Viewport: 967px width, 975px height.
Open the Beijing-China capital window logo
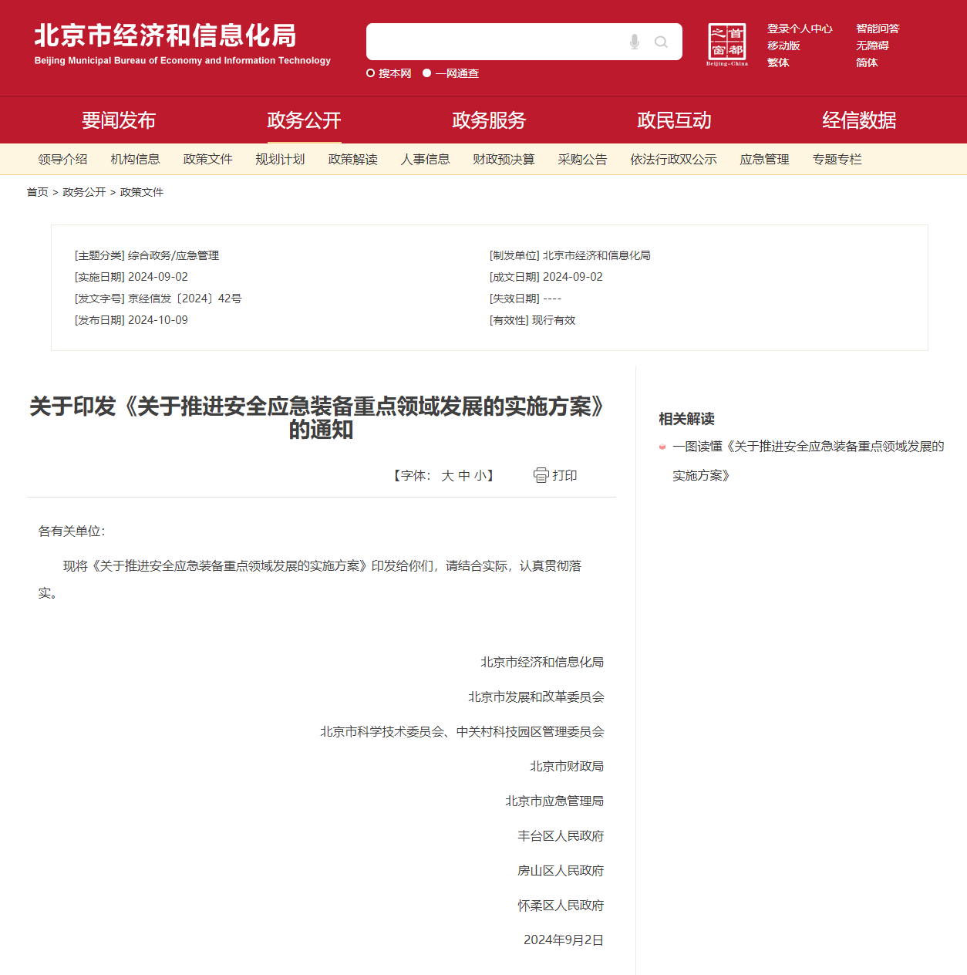click(x=726, y=44)
